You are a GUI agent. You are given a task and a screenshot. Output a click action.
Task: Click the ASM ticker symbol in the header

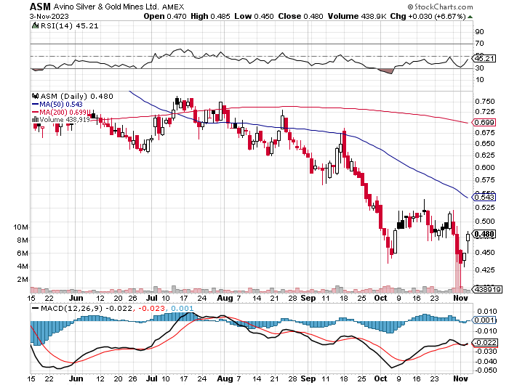[x=40, y=7]
